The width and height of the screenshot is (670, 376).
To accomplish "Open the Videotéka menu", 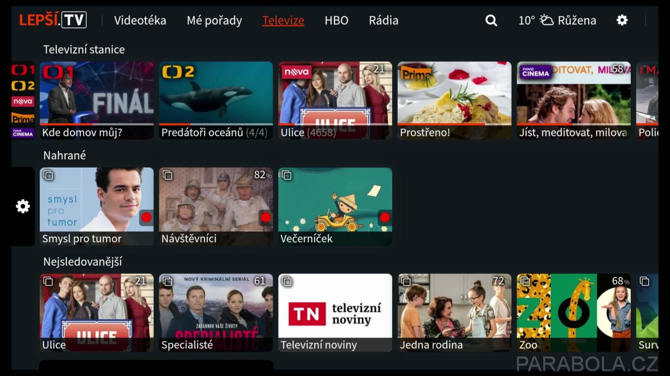I will tap(140, 21).
